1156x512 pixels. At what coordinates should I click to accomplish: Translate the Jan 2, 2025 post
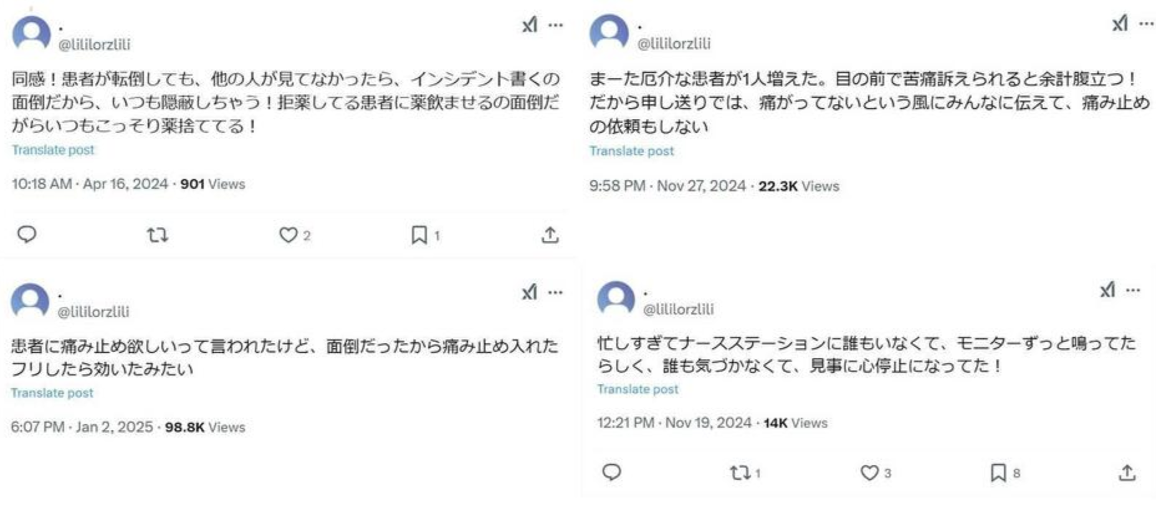click(x=52, y=393)
